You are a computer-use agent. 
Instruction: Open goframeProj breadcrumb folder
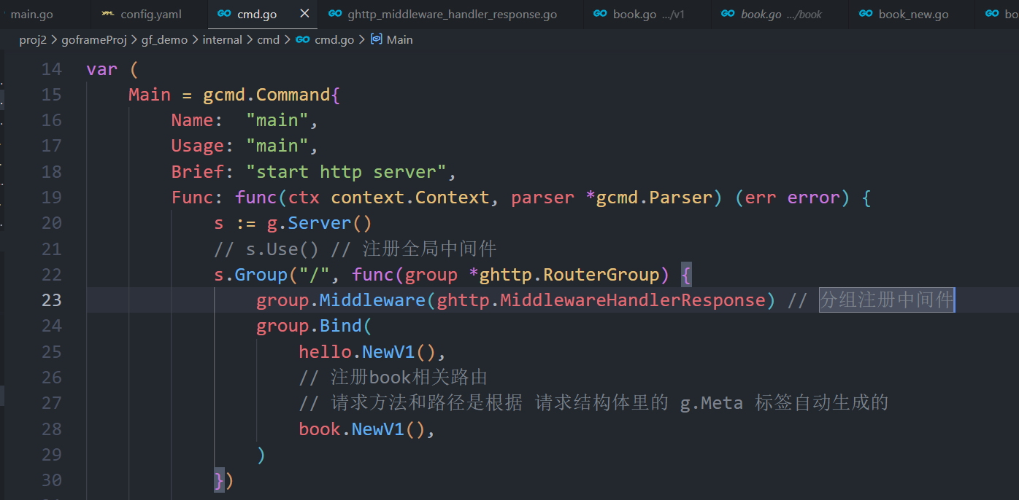click(x=94, y=40)
